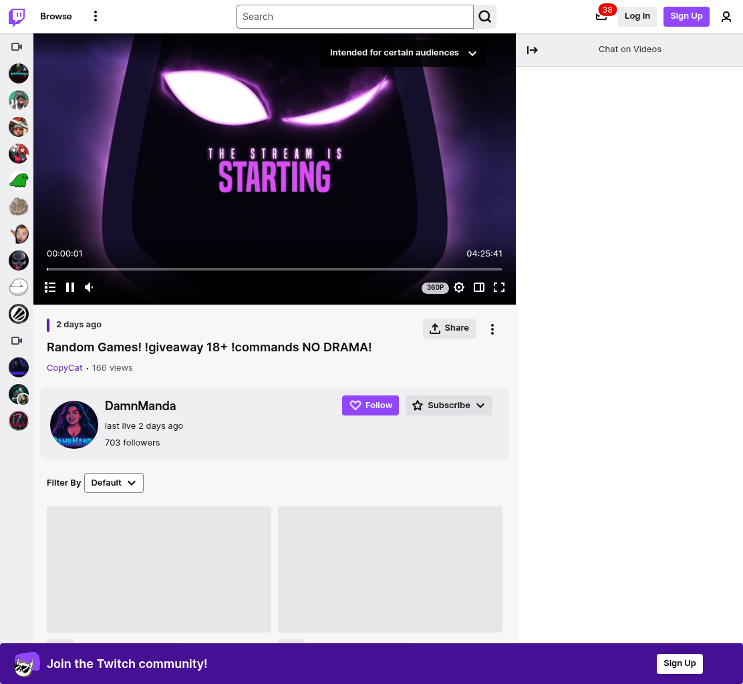The image size is (743, 684).
Task: Open the video player settings gear
Action: (x=458, y=287)
